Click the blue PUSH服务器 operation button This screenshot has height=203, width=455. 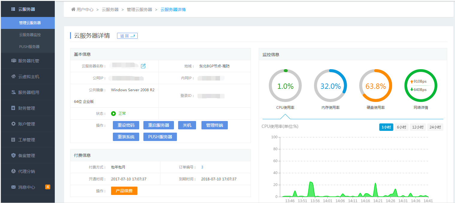tap(160, 137)
